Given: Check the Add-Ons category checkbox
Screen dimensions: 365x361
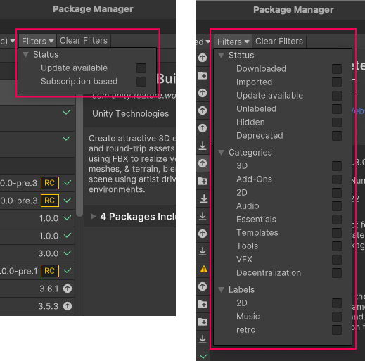Looking at the screenshot, I should (337, 179).
